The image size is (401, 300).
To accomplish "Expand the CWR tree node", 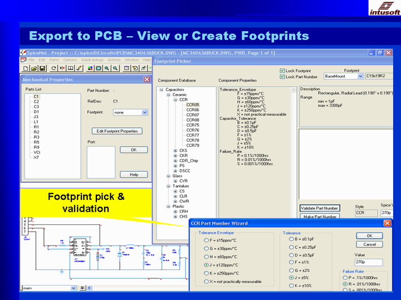I will tap(175, 201).
